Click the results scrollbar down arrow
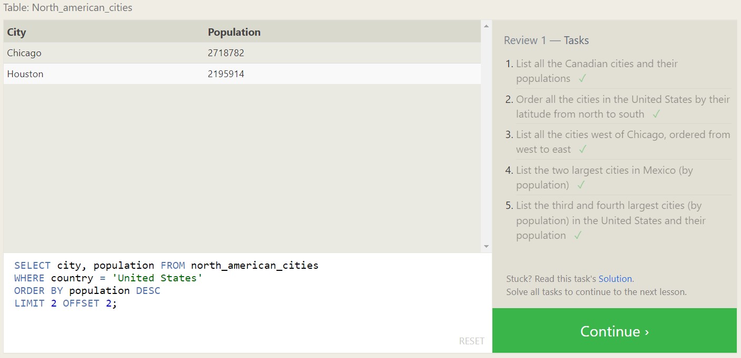This screenshot has height=358, width=741. point(486,246)
